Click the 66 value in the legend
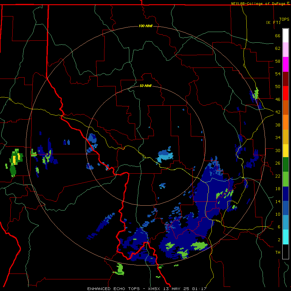Image resolution: width=291 pixels, height=291 pixels. pos(278,36)
